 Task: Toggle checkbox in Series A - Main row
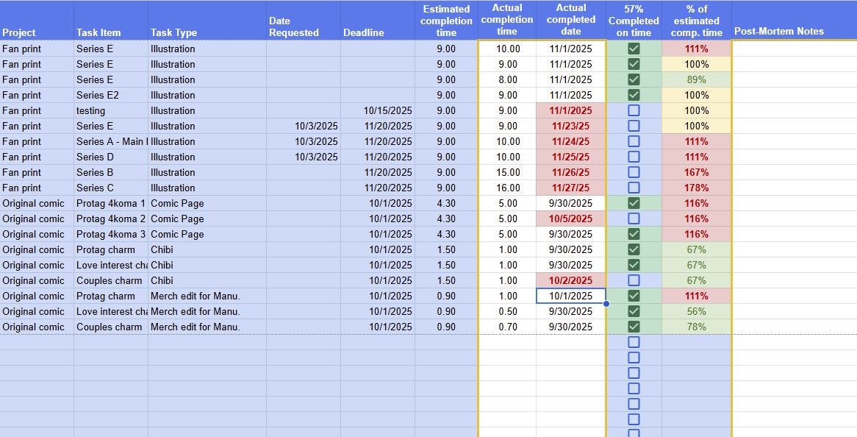click(634, 142)
